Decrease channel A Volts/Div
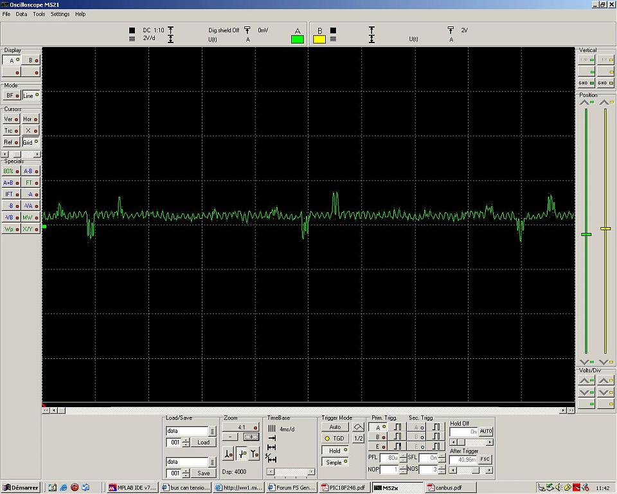The image size is (617, 494). click(586, 392)
